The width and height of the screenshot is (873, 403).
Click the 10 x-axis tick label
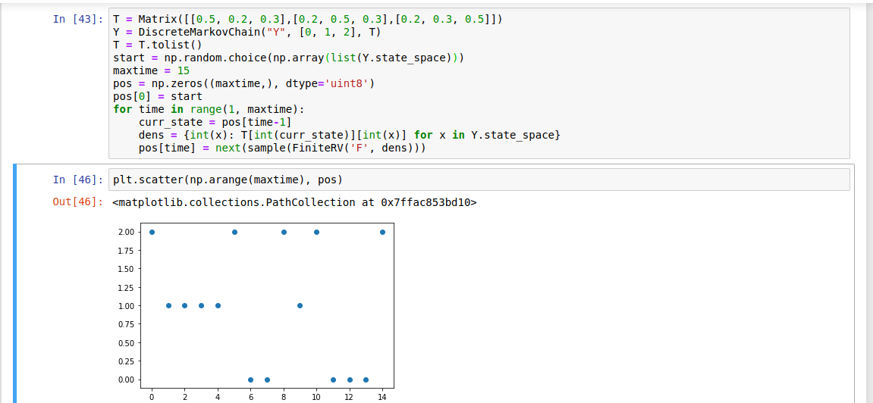tap(316, 398)
